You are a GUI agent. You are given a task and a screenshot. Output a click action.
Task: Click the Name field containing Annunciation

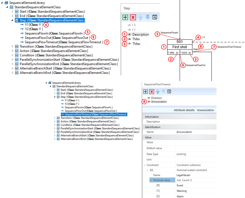[x=196, y=132]
